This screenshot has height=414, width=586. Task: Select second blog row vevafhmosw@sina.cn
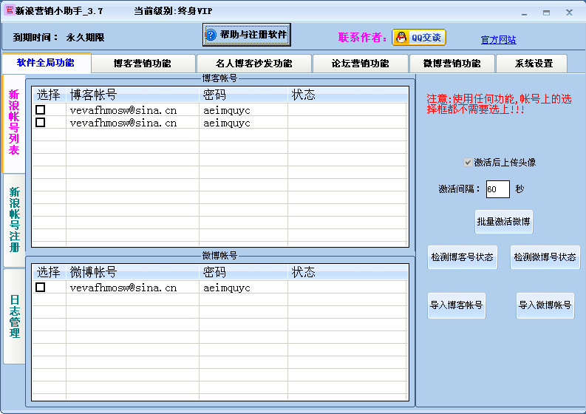click(x=123, y=123)
